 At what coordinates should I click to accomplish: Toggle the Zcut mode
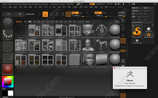point(111,13)
